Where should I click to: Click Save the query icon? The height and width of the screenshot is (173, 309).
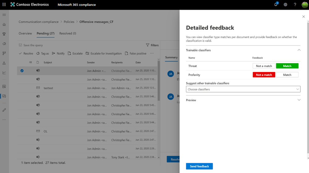pos(20,45)
